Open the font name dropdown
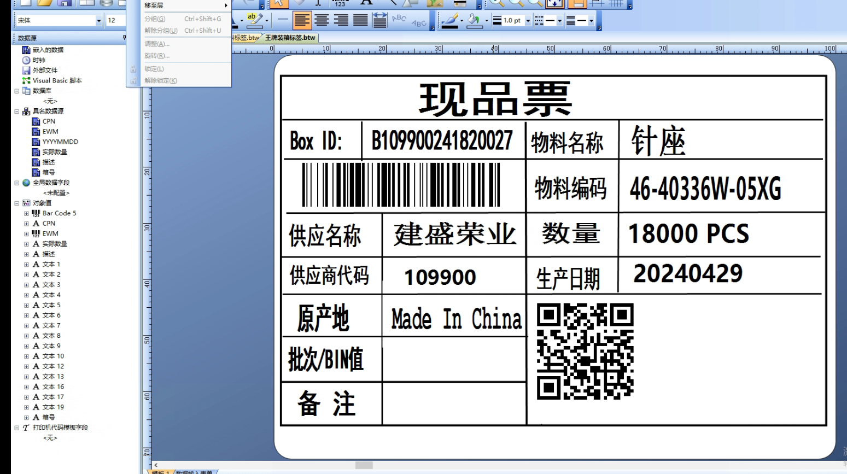Viewport: 847px width, 474px height. (98, 20)
